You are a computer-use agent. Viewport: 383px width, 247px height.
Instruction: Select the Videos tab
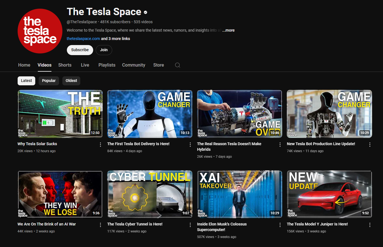[44, 65]
